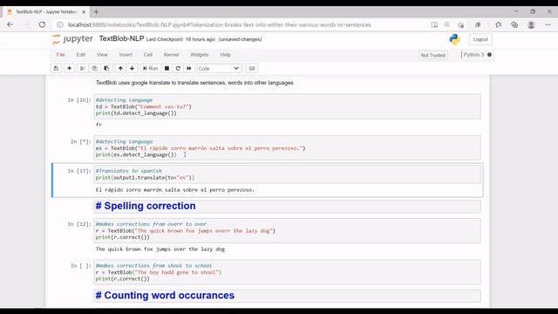The image size is (558, 314).
Task: Click the 'fr' output text
Action: click(99, 125)
